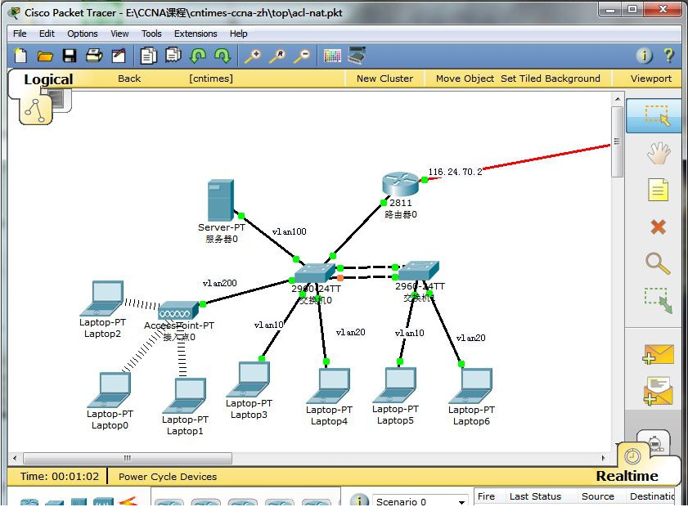Open the Tools menu
Screen dimensions: 688x525
pyautogui.click(x=151, y=34)
